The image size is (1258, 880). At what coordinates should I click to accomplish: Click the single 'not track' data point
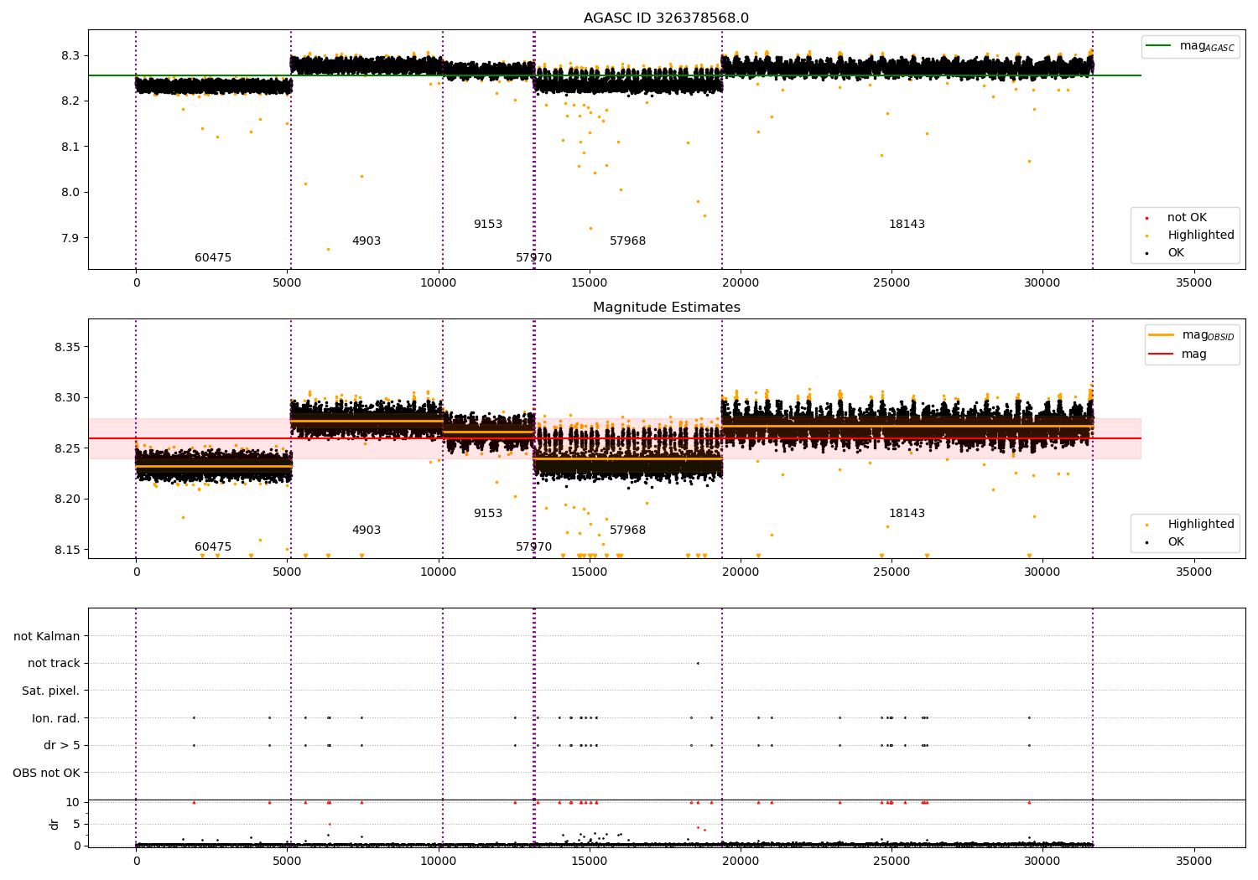tap(698, 664)
